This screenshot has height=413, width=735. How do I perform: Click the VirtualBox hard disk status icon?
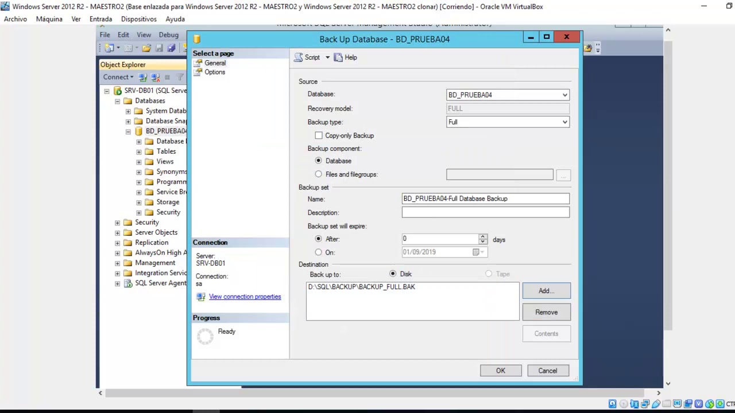click(x=612, y=404)
